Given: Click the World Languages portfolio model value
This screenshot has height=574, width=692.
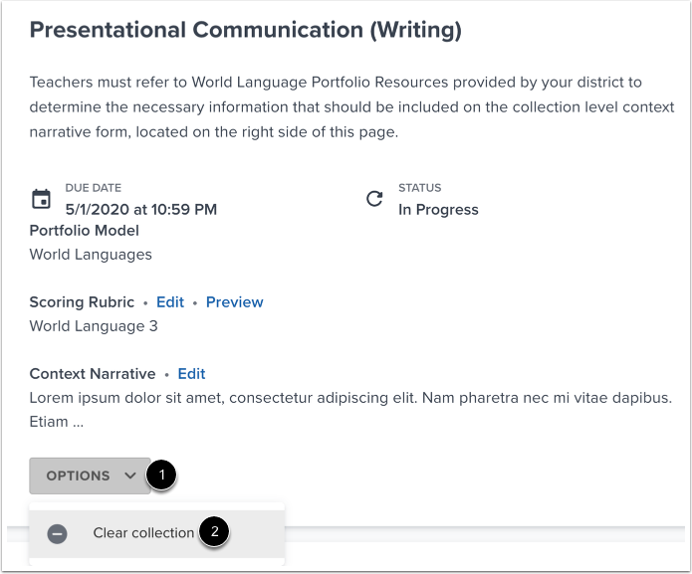Looking at the screenshot, I should [91, 255].
